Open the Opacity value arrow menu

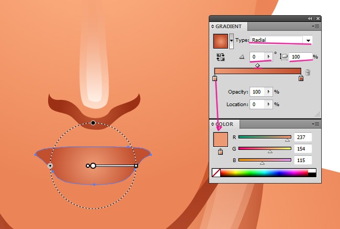[x=268, y=92]
